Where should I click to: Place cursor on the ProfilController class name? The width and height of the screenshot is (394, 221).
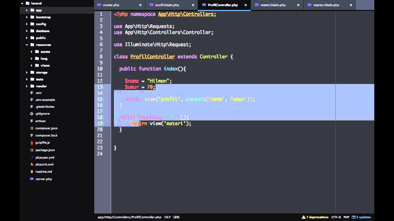pyautogui.click(x=153, y=56)
